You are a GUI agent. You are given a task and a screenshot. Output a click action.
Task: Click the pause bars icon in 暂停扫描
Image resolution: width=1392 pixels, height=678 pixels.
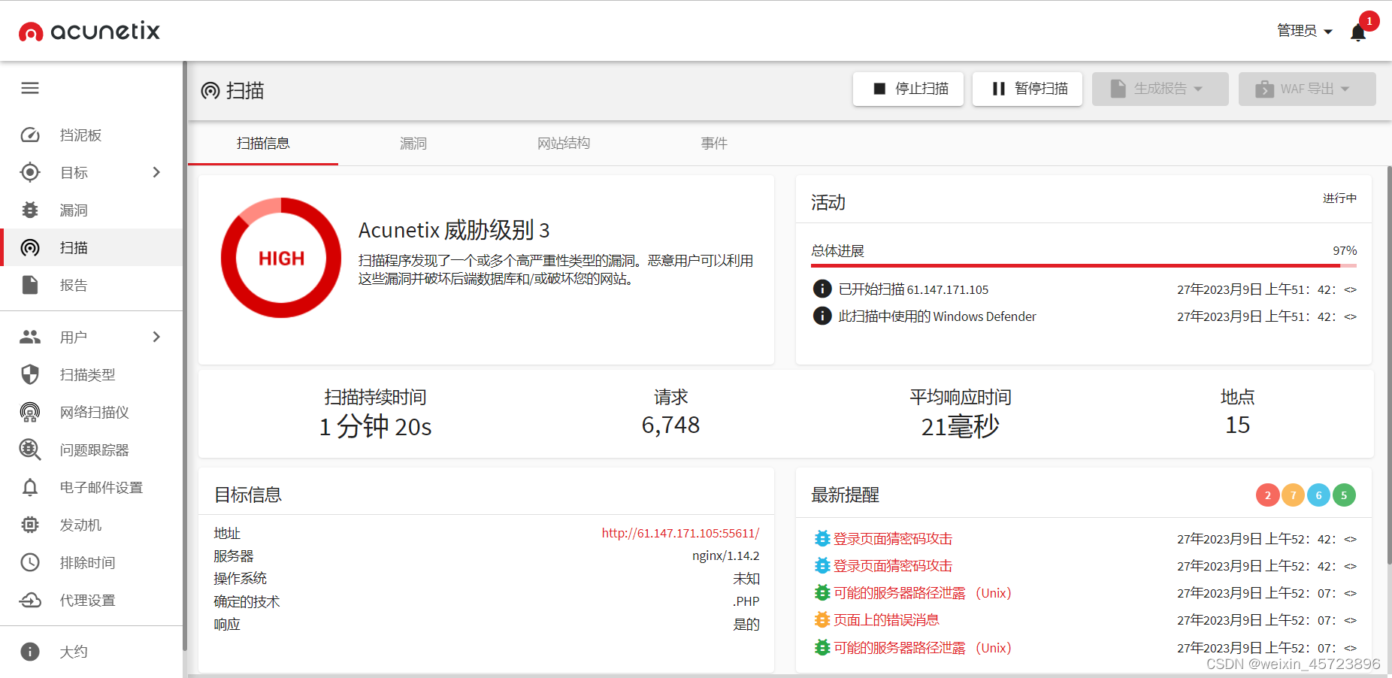click(x=999, y=89)
